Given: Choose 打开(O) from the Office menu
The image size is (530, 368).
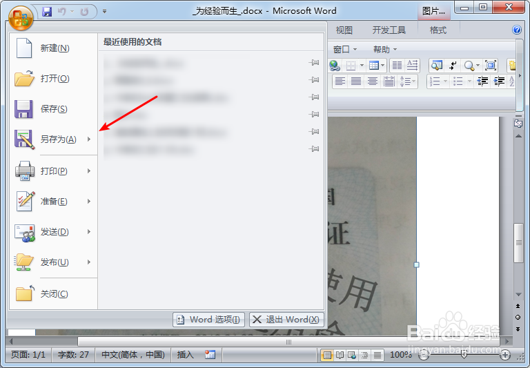Looking at the screenshot, I should (53, 79).
